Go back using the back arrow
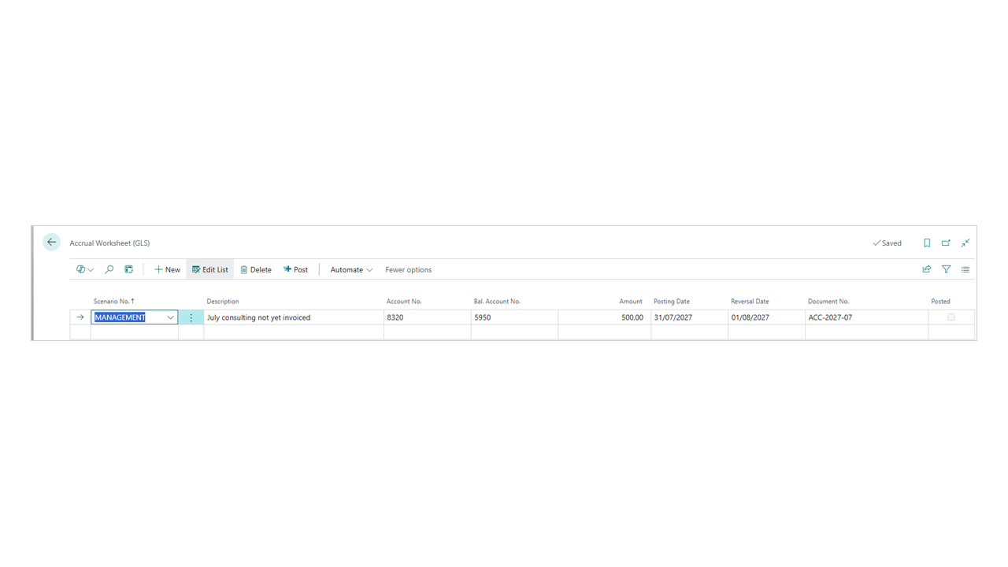This screenshot has width=1008, height=567. tap(51, 243)
